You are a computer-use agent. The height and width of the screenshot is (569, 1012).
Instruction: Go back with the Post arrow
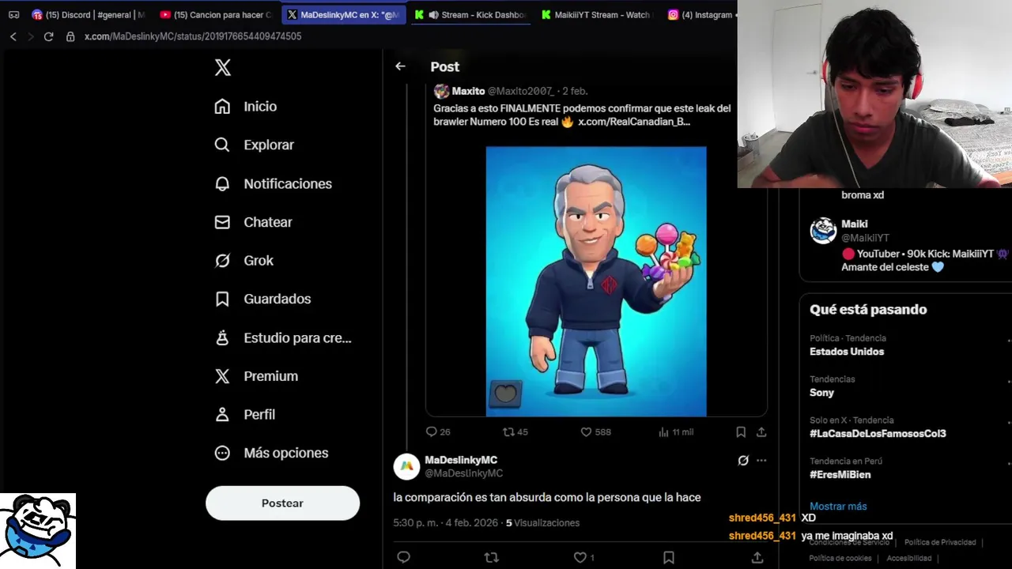tap(400, 66)
